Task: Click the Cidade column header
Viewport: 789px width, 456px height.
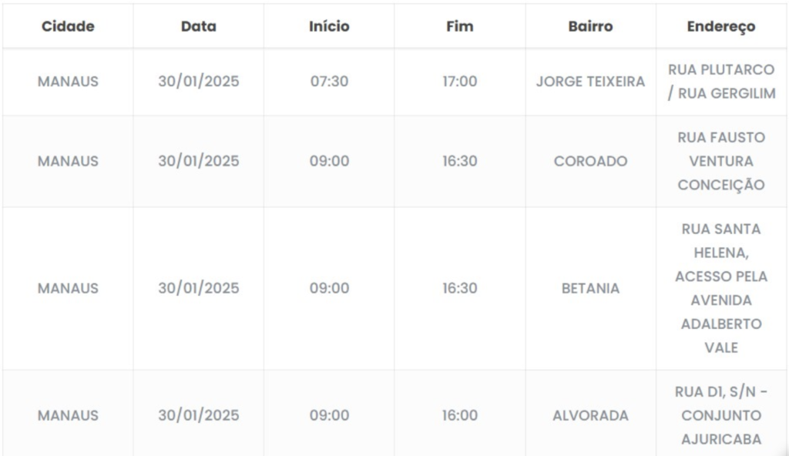Action: coord(68,26)
